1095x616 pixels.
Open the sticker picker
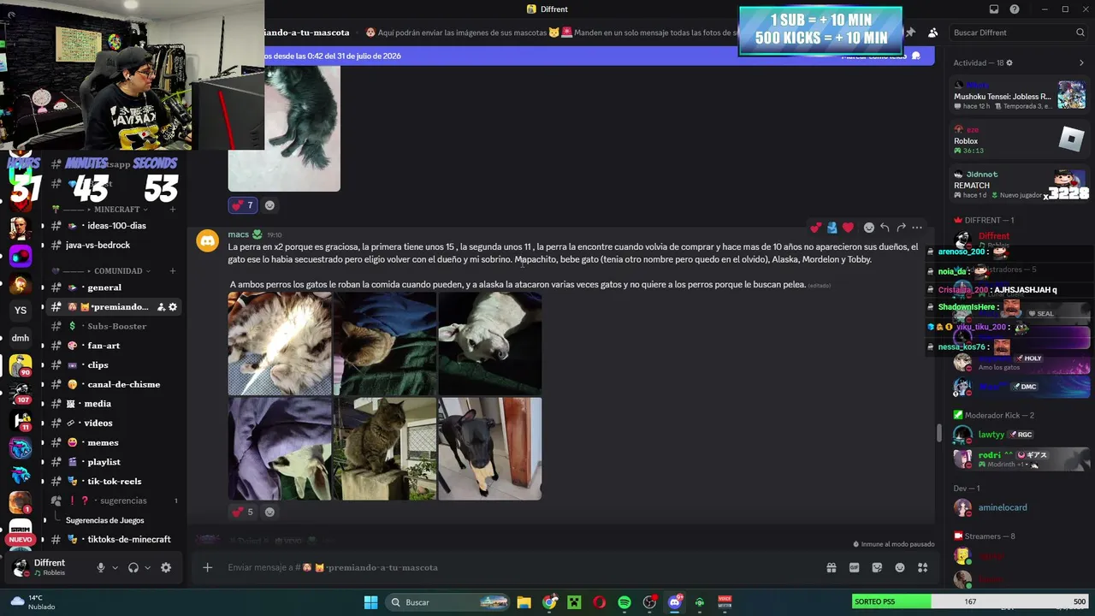[x=877, y=567]
